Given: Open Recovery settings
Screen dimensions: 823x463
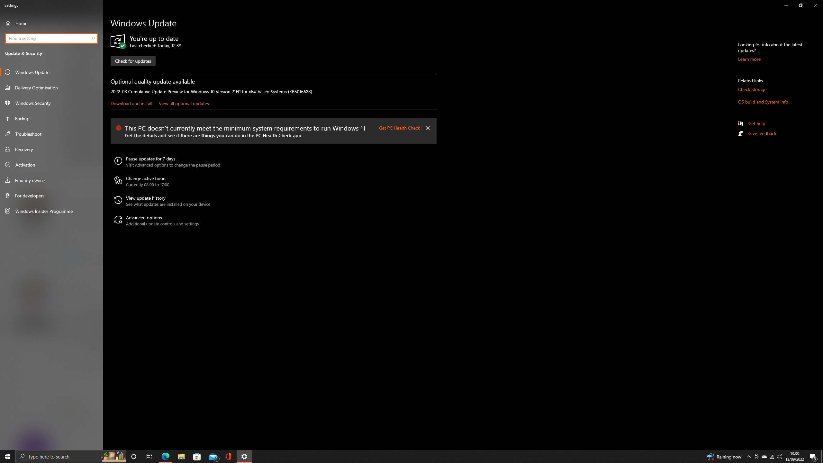Looking at the screenshot, I should click(x=51, y=149).
